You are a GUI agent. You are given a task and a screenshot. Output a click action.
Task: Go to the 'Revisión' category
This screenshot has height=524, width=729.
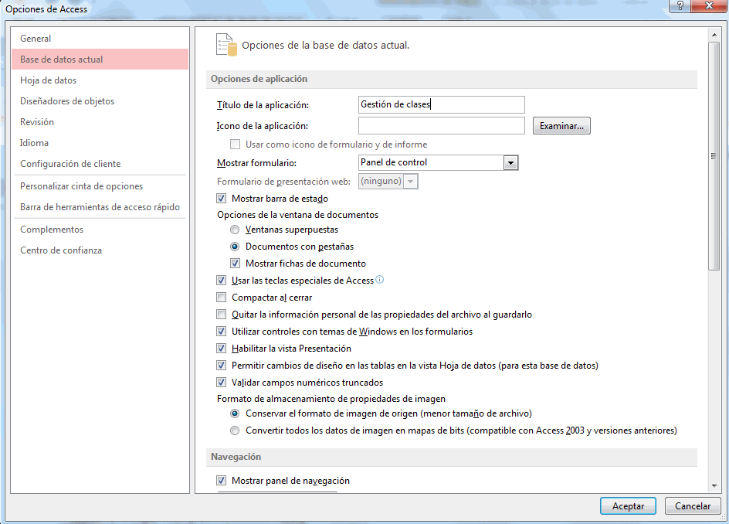click(100, 122)
